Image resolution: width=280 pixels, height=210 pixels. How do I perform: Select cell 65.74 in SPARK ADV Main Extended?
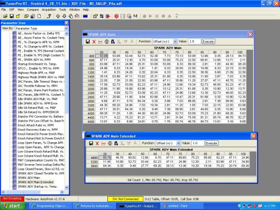(105, 157)
